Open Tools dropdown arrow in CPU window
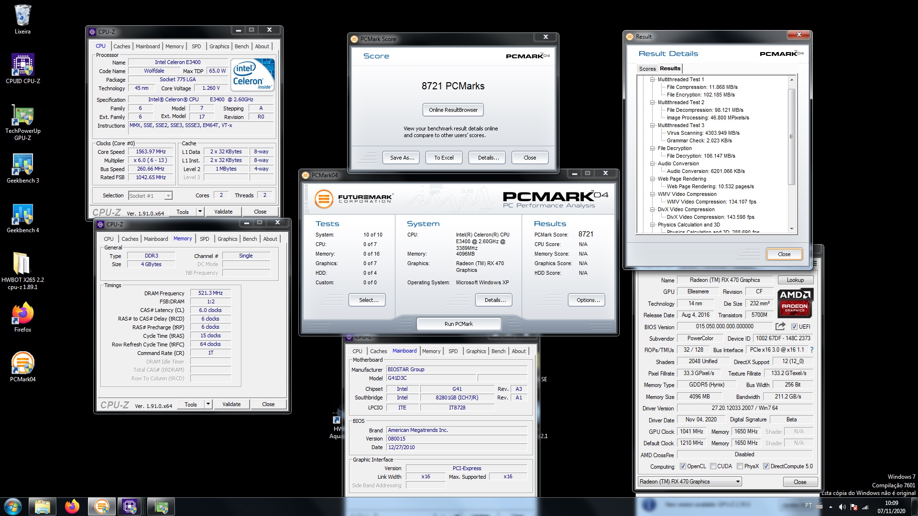 point(200,211)
